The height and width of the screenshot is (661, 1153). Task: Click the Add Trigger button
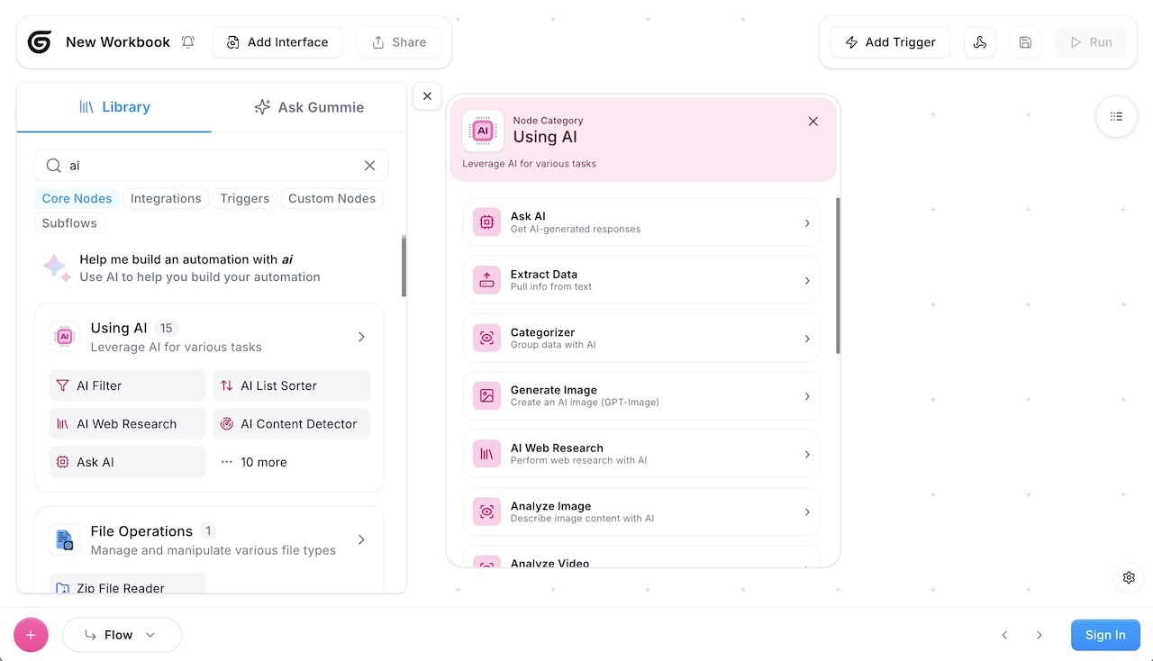(890, 42)
